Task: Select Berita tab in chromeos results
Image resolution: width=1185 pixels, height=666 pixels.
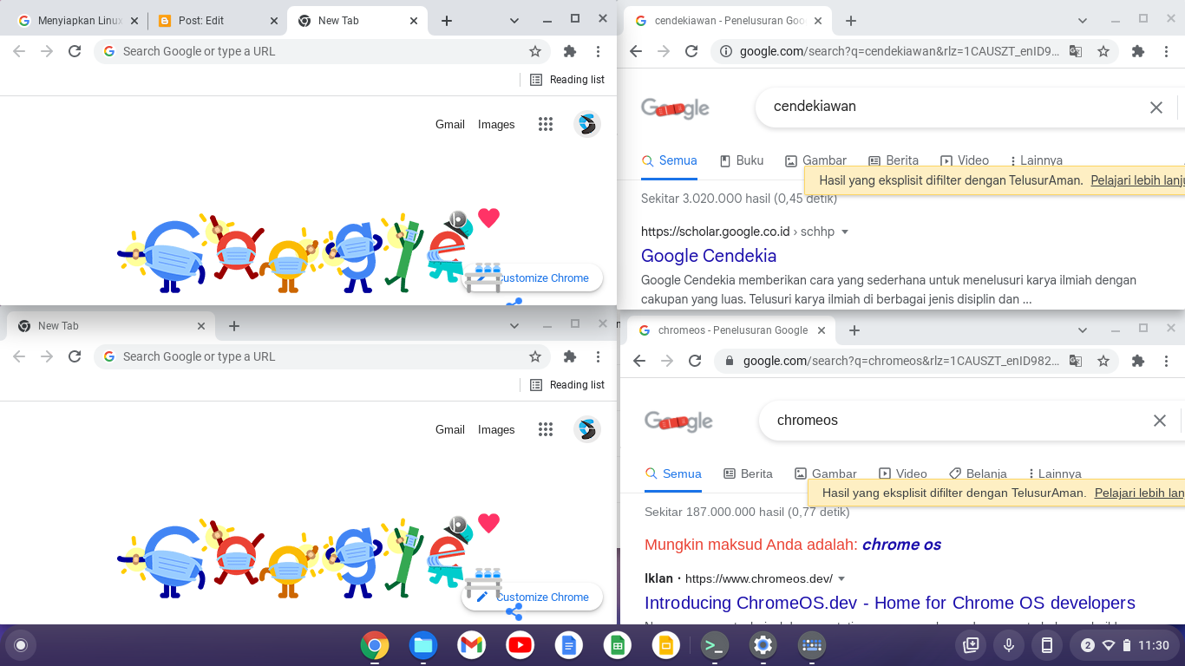Action: click(x=748, y=473)
